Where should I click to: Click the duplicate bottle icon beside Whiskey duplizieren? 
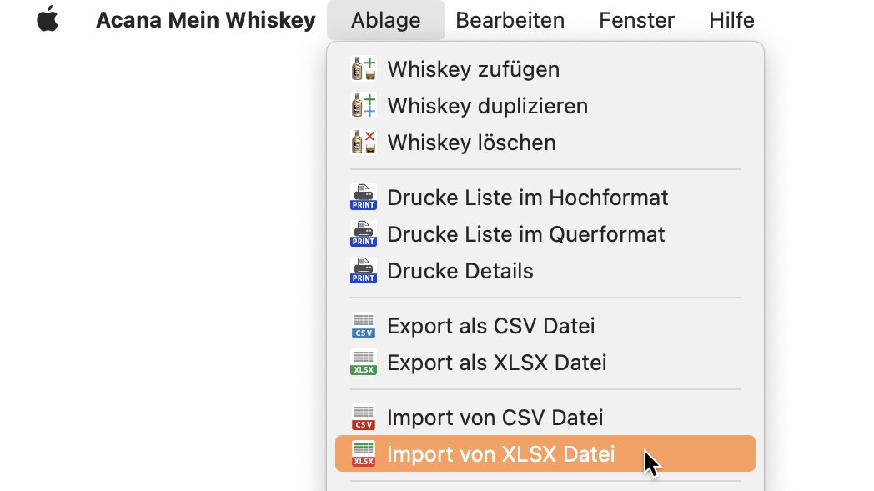[x=364, y=106]
